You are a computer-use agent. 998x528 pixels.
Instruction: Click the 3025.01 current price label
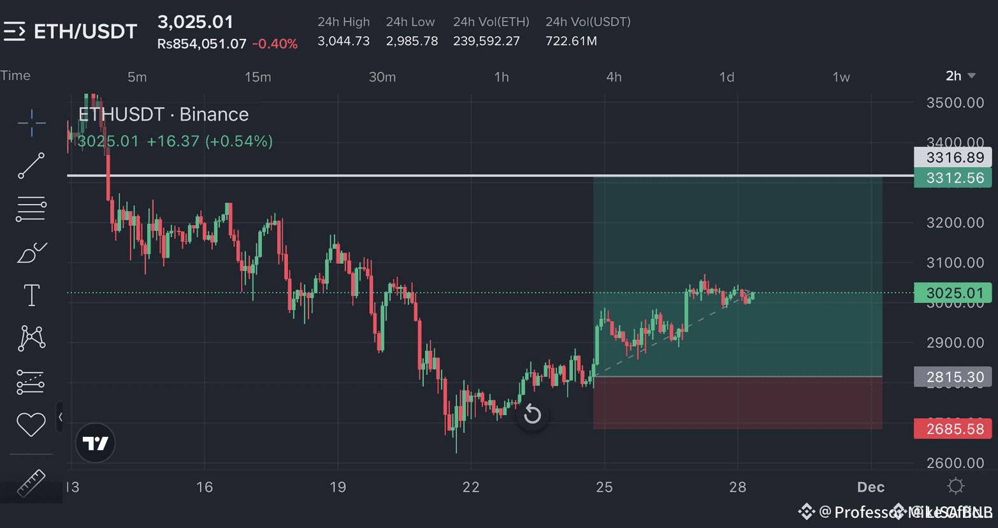click(953, 293)
